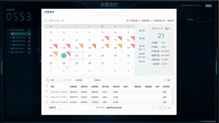This screenshot has width=219, height=123.
Task: Click warning triangle beside the (322) district node
Action: tap(29, 41)
